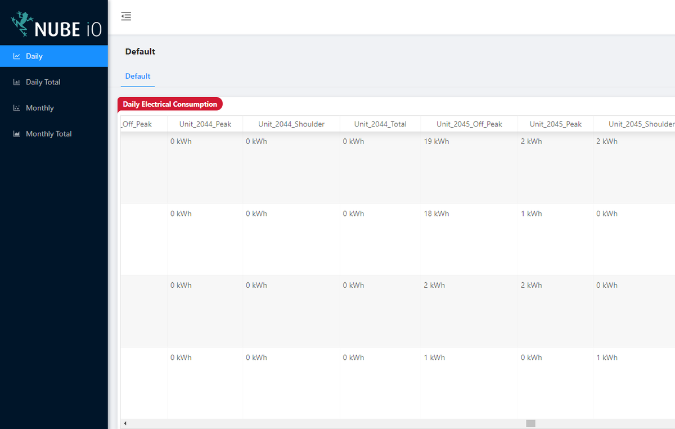Click the horizontal scrollbar's left arrow

[x=125, y=423]
